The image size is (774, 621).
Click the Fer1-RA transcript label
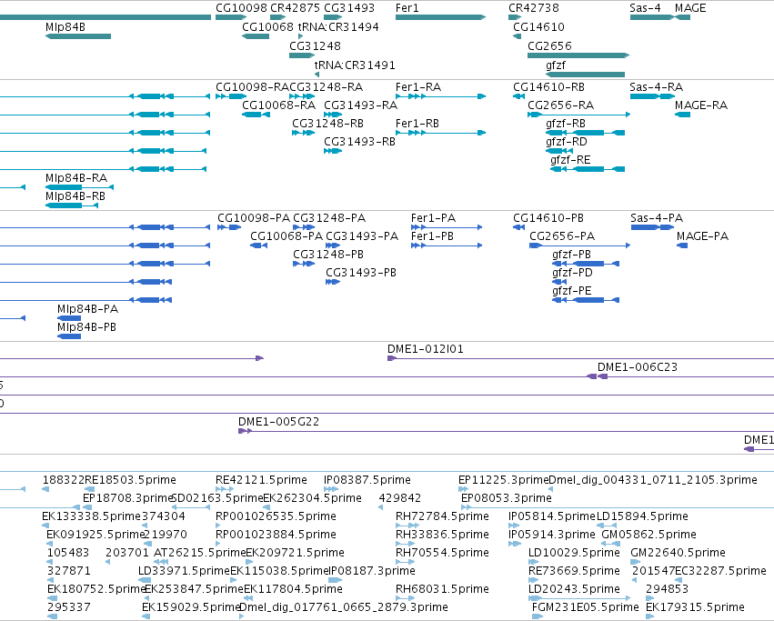click(418, 87)
